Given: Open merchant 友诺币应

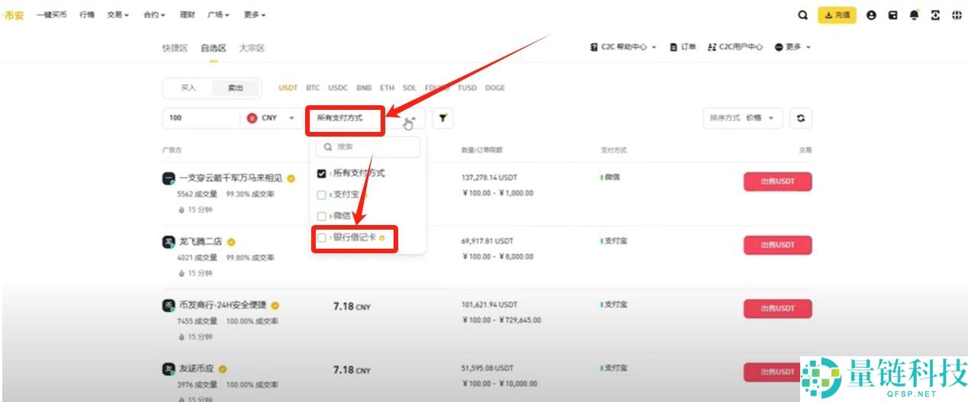Looking at the screenshot, I should tap(198, 368).
